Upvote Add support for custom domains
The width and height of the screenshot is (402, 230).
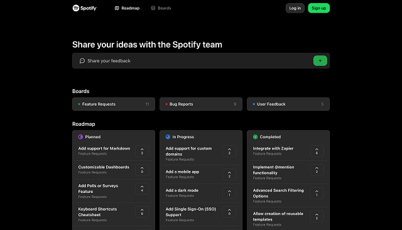[229, 151]
